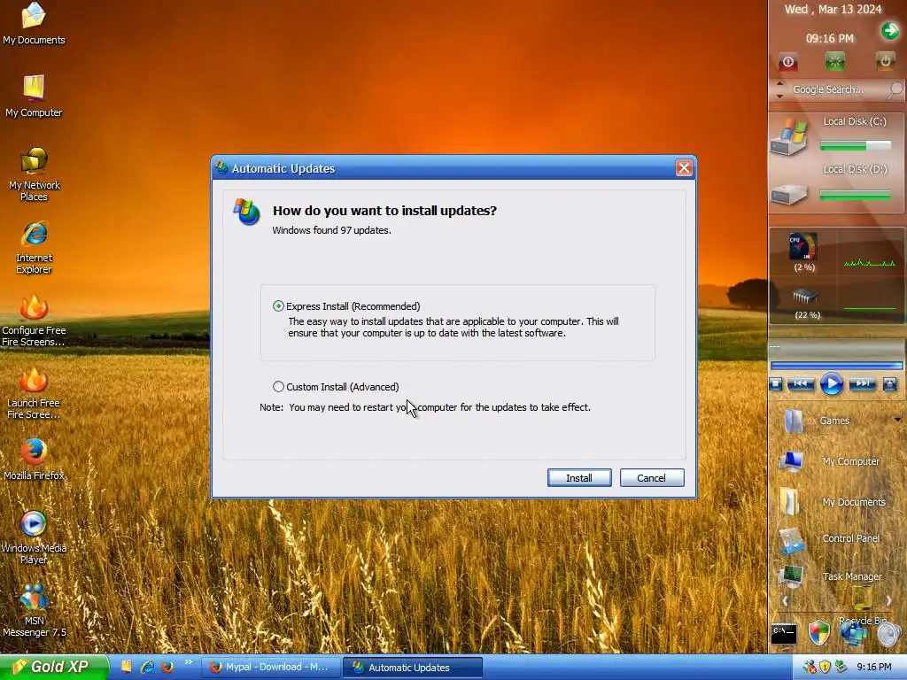Open My Network Places desktop icon
This screenshot has height=680, width=907.
coord(34,174)
